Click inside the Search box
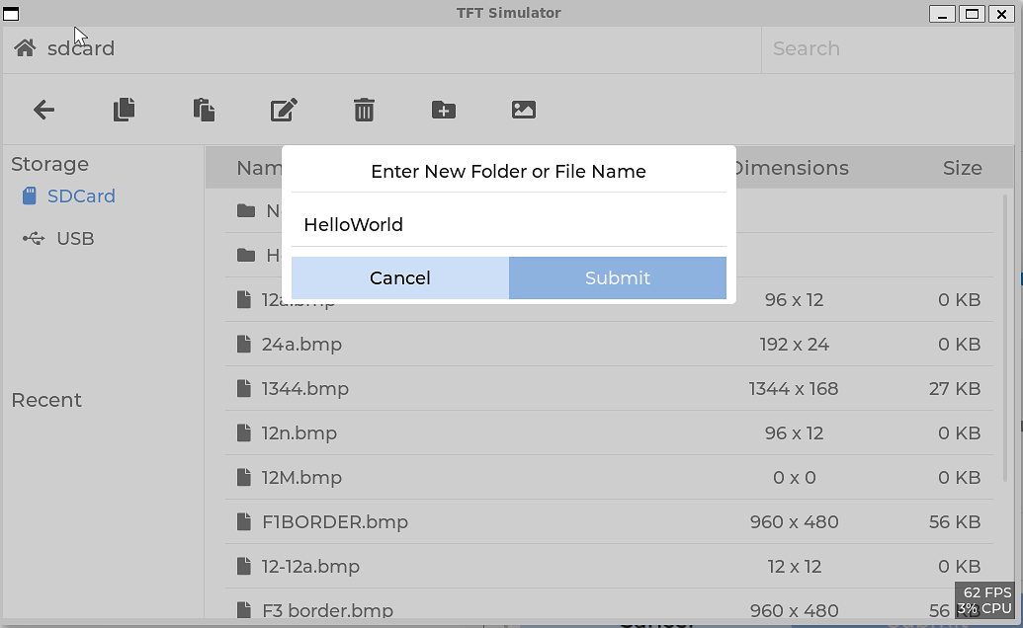This screenshot has height=628, width=1023. [x=888, y=47]
